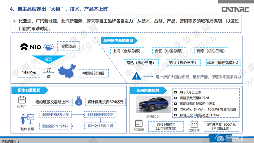This screenshot has width=254, height=143.
Task: Select 营收148亿元 box
Action: [x=166, y=127]
